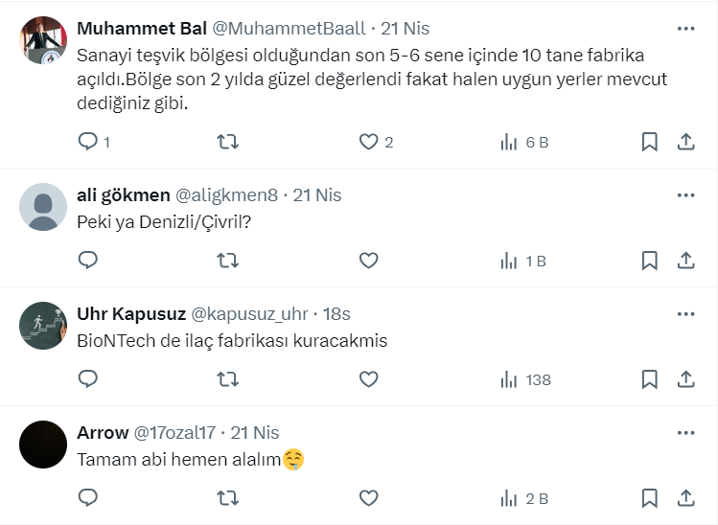Reply to Arrow's tweet
The width and height of the screenshot is (718, 525).
coord(88,498)
